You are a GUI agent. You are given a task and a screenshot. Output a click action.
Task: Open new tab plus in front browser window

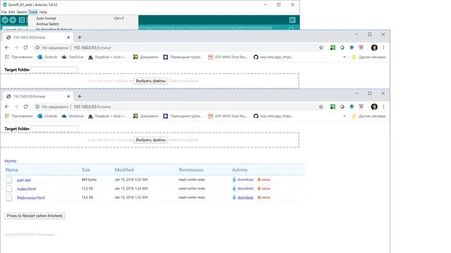[79, 96]
